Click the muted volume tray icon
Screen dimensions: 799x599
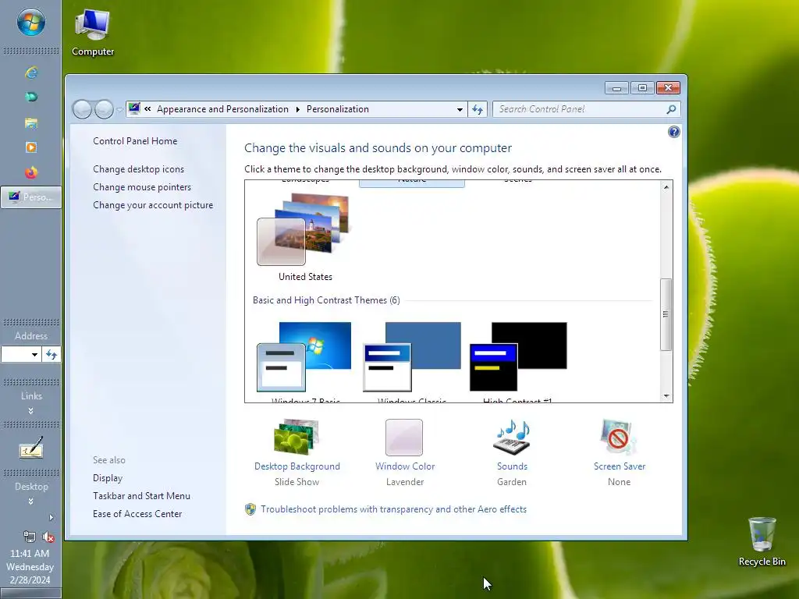coord(48,537)
